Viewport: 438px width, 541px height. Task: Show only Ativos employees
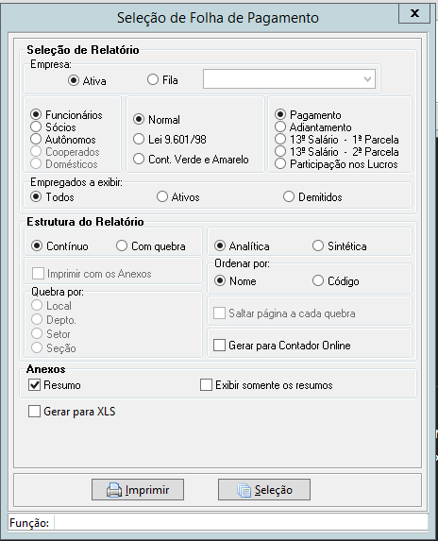point(162,196)
